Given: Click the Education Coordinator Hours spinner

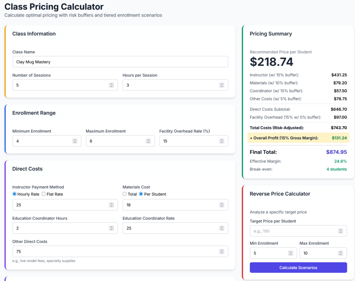Looking at the screenshot, I should [x=111, y=228].
